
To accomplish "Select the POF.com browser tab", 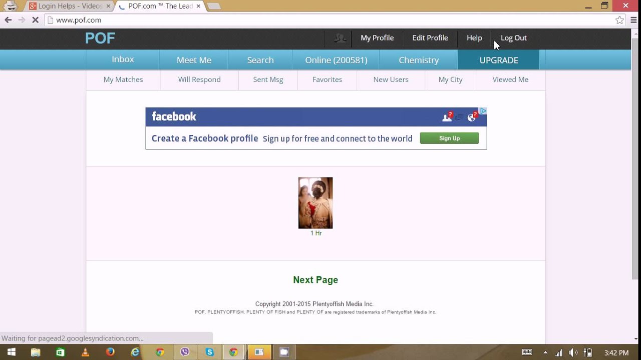I will 160,6.
